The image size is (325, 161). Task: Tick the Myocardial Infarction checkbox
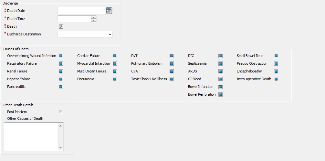click(x=115, y=63)
